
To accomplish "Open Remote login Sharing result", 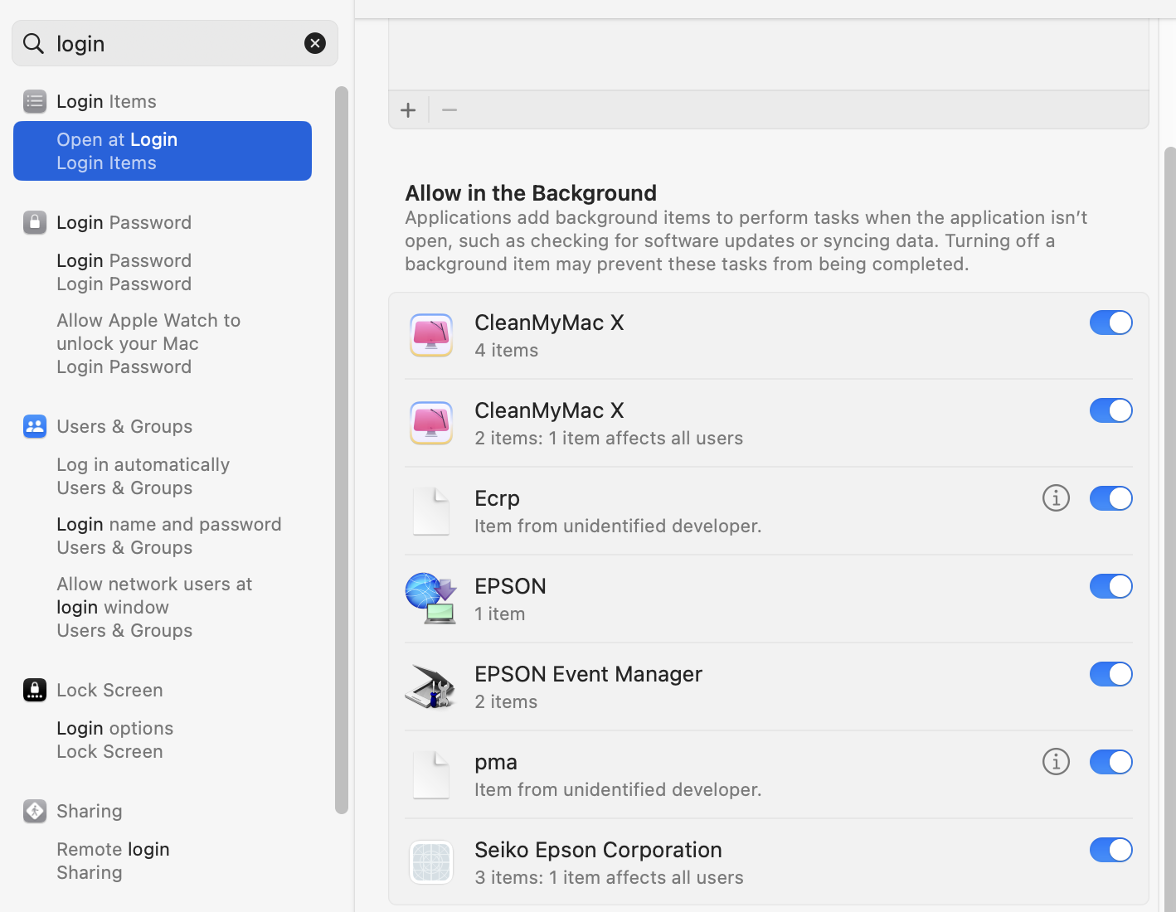I will click(x=113, y=861).
